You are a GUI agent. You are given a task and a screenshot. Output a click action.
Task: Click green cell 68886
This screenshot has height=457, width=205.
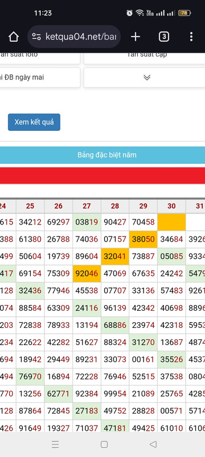(x=115, y=325)
